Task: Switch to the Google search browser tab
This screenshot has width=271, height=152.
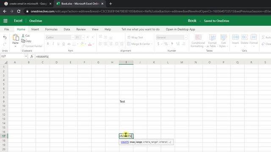Action: [x=28, y=4]
